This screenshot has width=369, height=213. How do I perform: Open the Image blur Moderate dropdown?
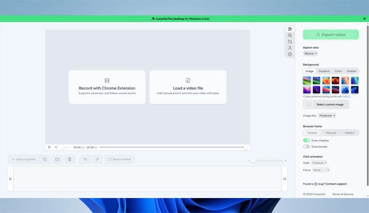[327, 115]
